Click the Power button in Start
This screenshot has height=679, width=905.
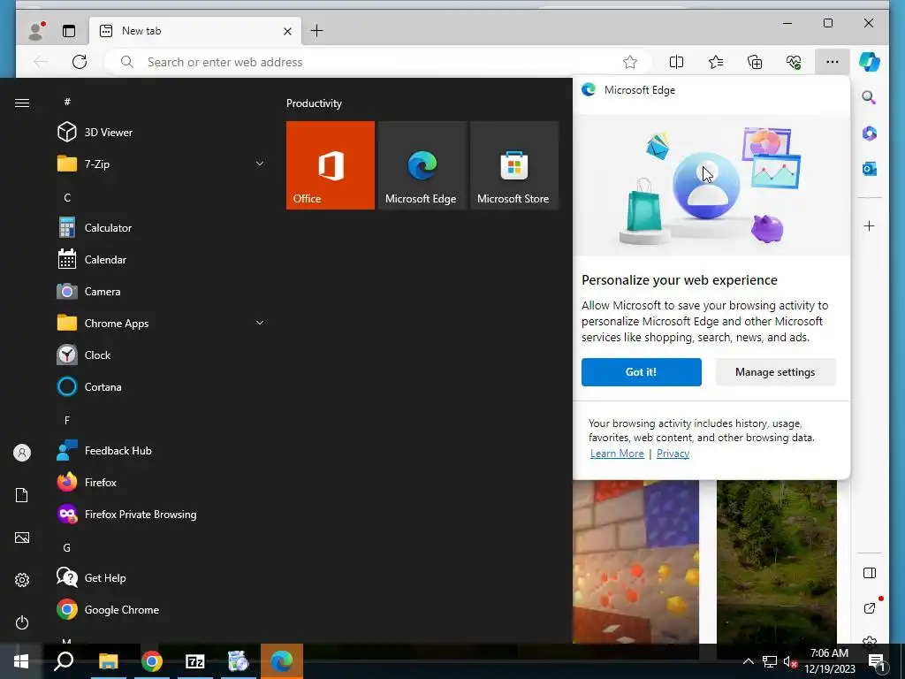coord(22,622)
